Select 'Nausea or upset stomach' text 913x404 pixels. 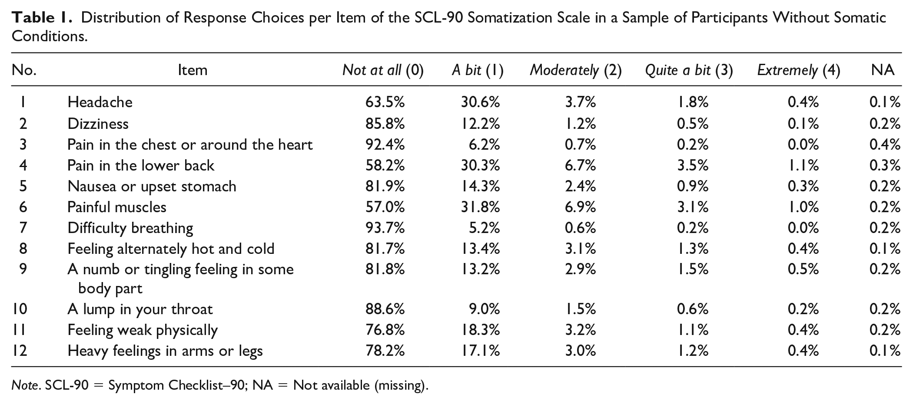152,186
